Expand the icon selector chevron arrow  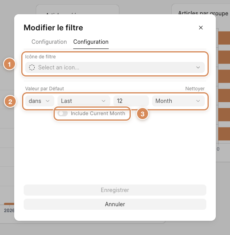[x=198, y=67]
